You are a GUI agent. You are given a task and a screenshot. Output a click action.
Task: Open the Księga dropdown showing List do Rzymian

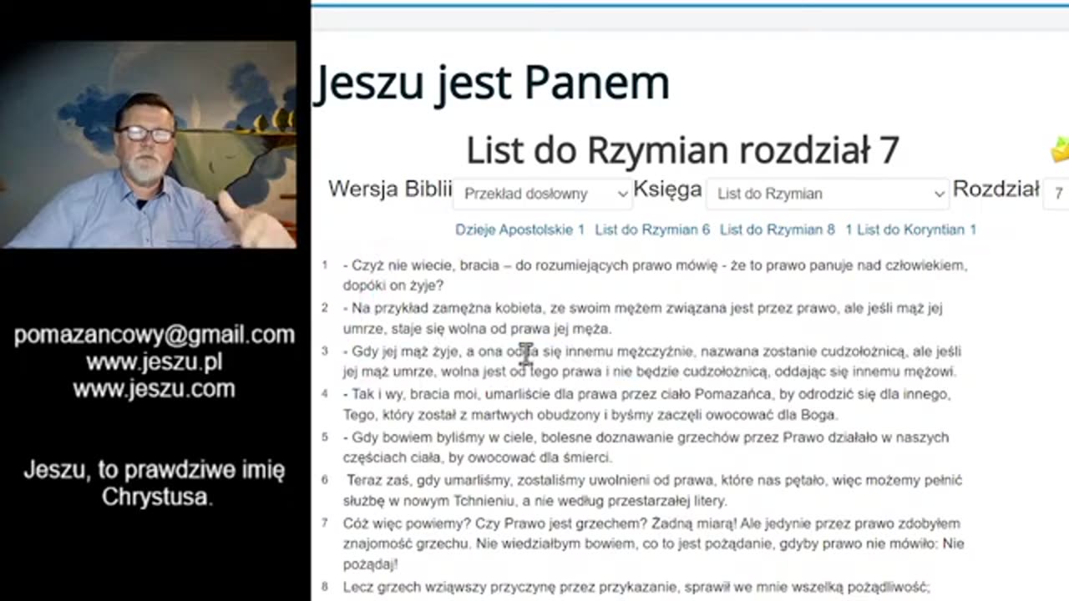tap(828, 194)
